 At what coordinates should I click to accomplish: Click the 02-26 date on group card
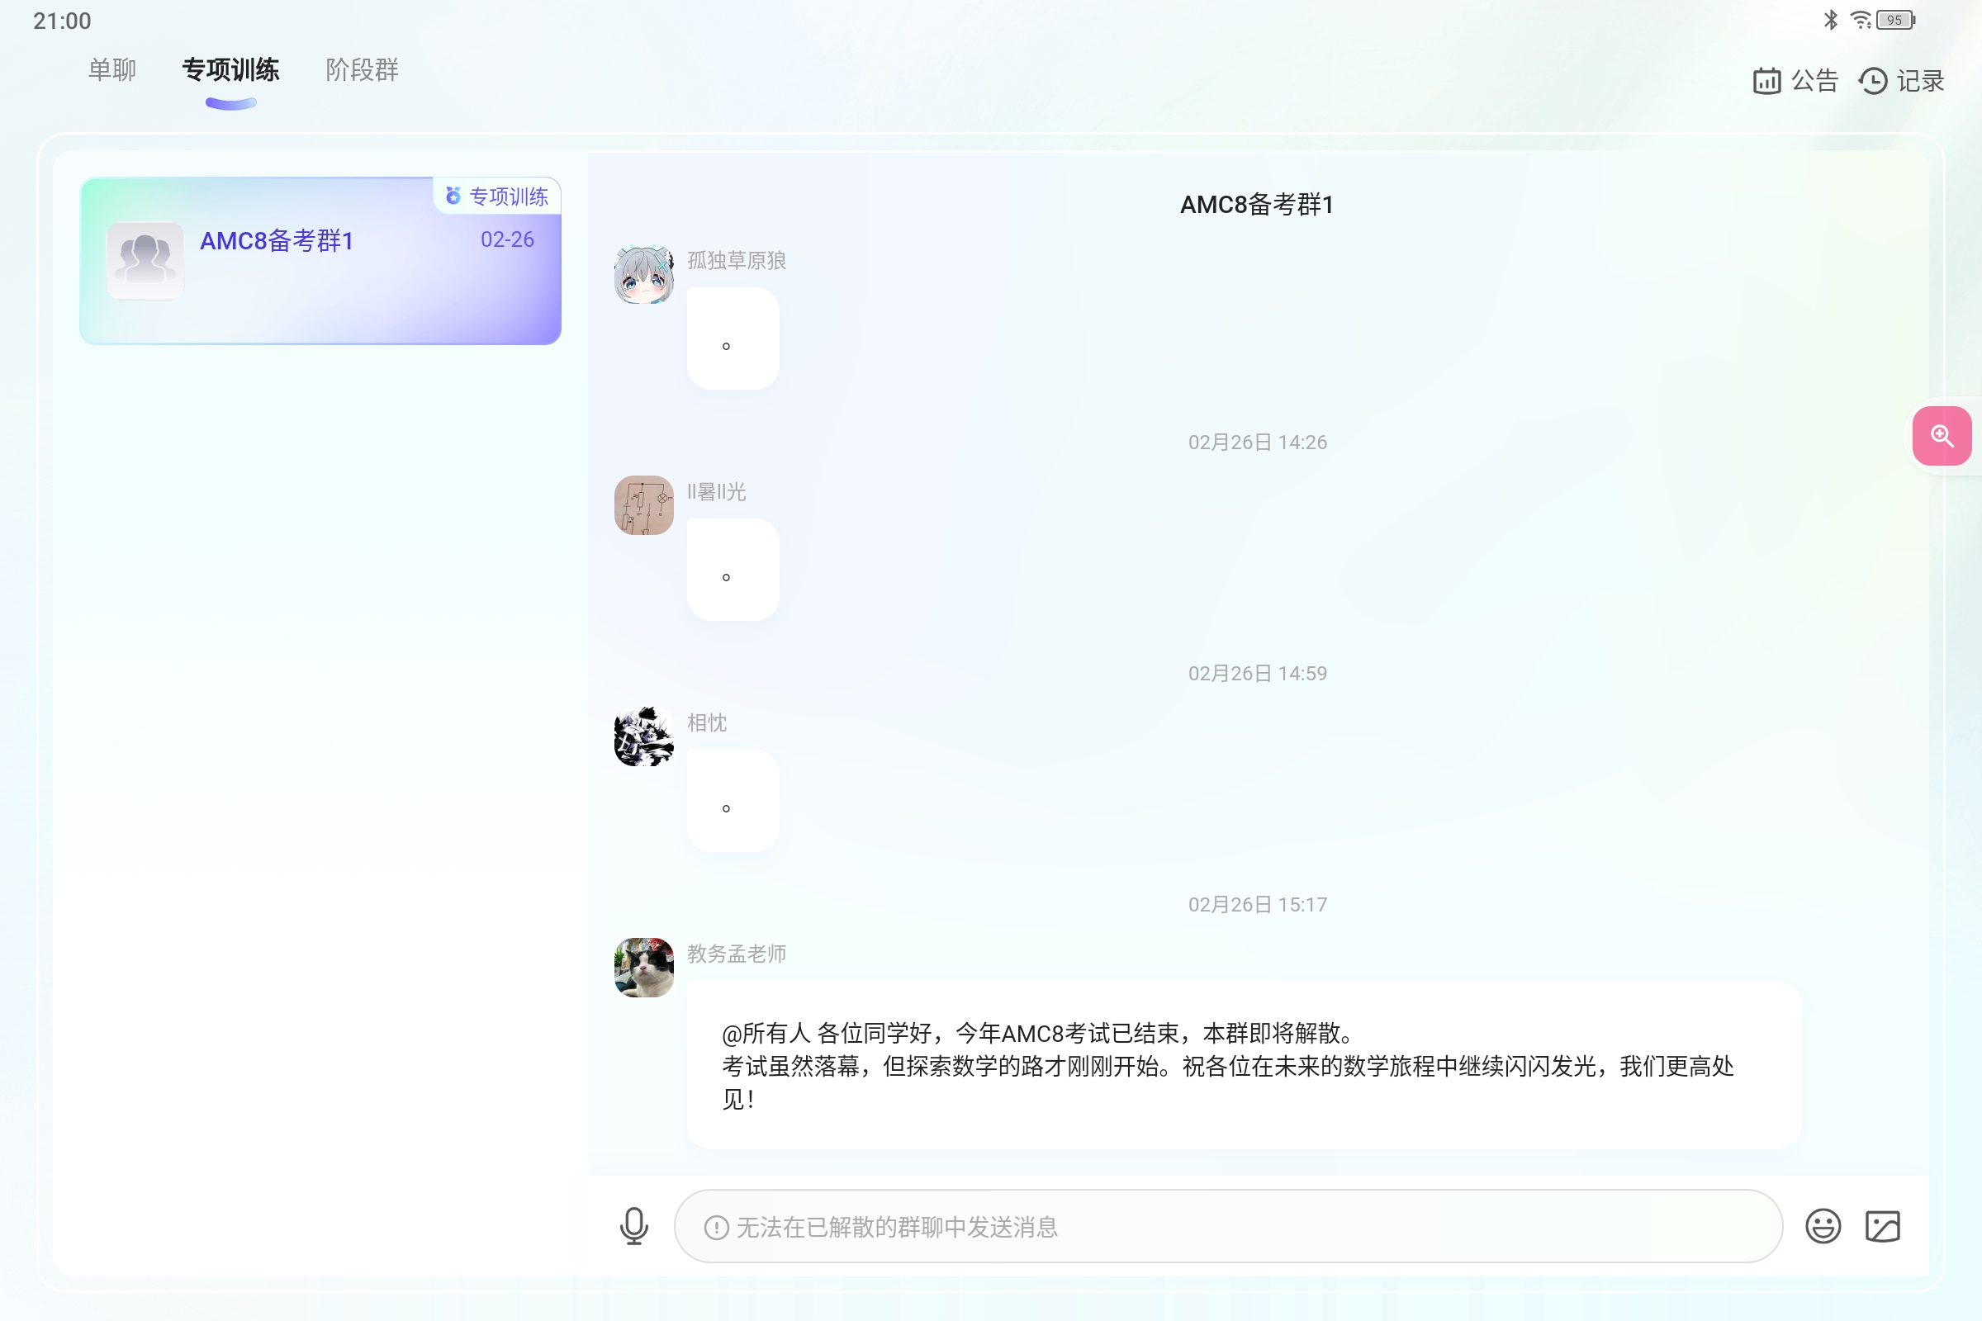[507, 239]
